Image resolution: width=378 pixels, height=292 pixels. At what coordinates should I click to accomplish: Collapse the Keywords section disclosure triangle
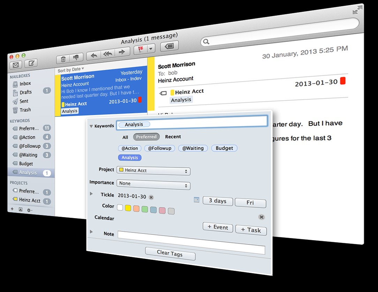click(92, 126)
